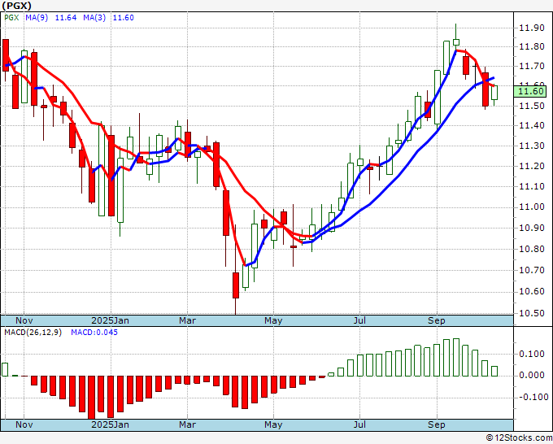Click the MA(3) legend label

[x=94, y=18]
